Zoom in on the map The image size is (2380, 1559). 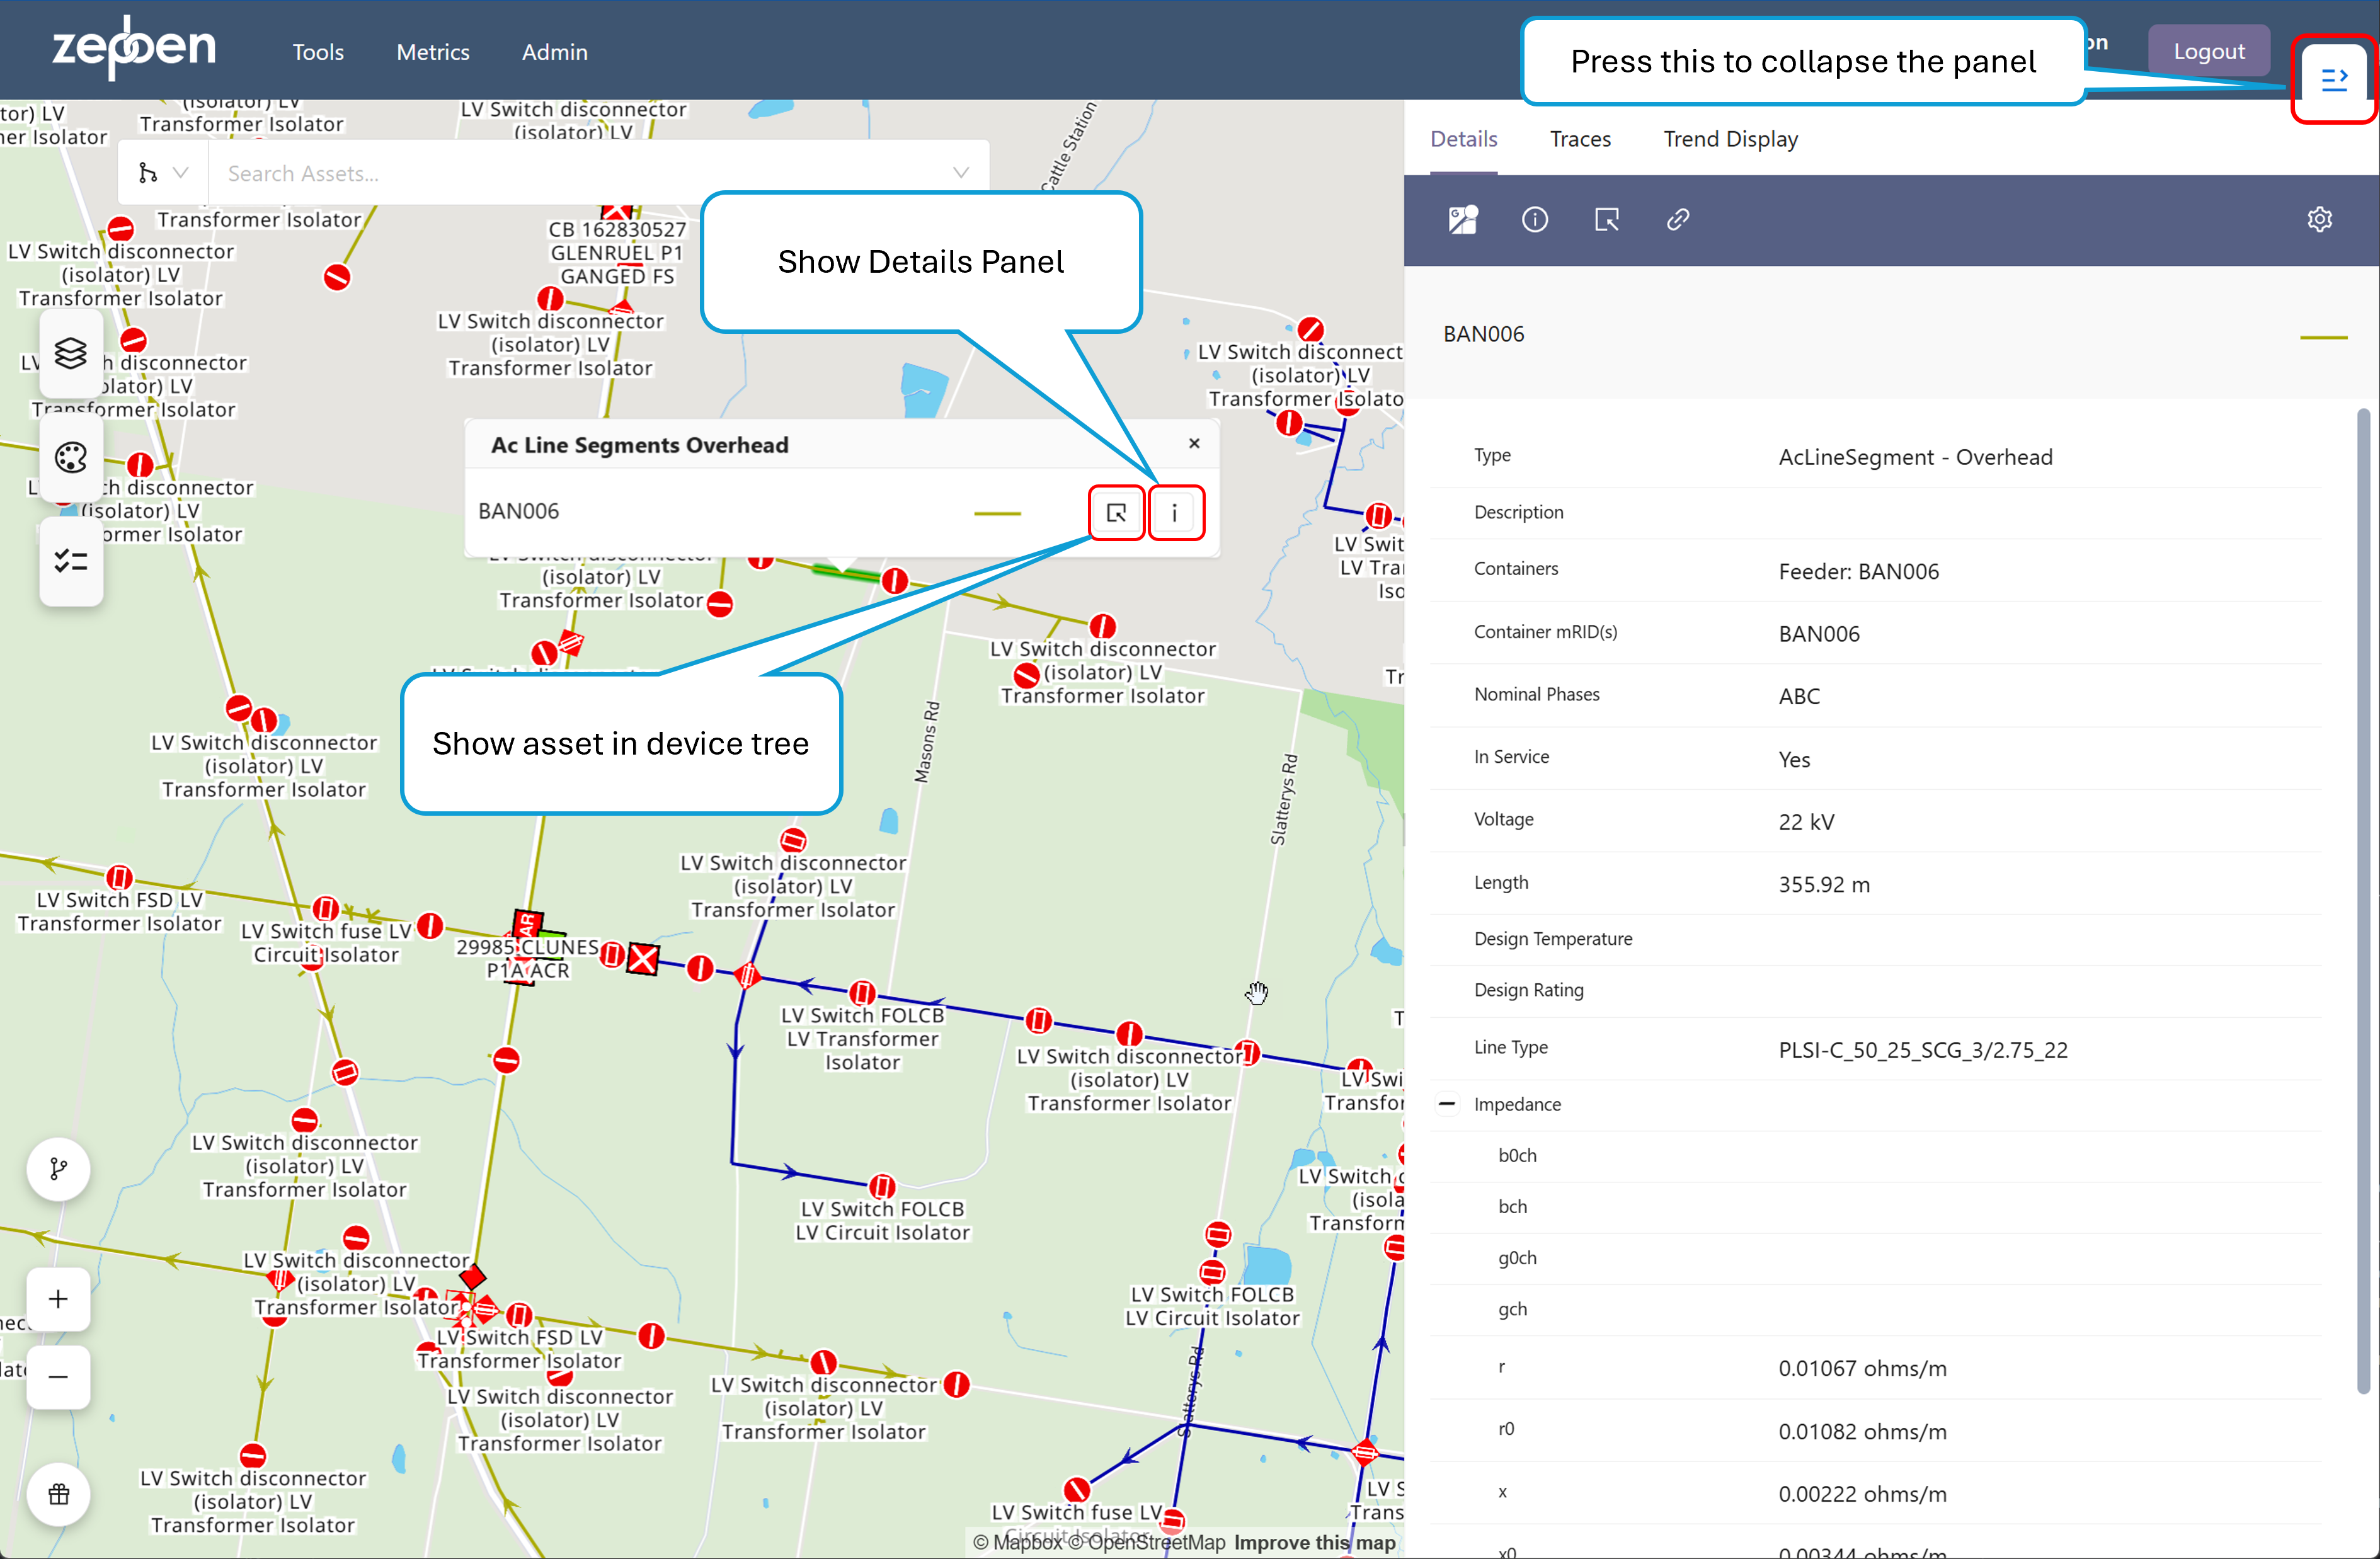pos(59,1299)
